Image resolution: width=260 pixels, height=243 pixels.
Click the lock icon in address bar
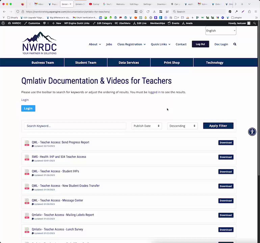23,11
